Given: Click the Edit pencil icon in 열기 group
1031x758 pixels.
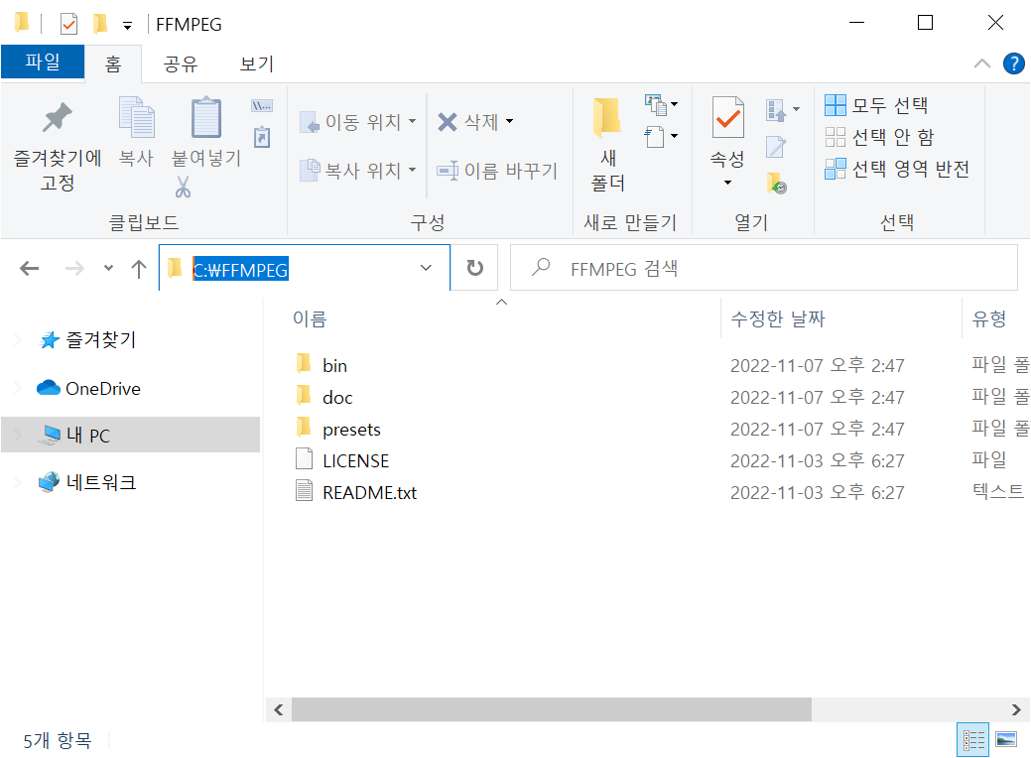Looking at the screenshot, I should [776, 147].
